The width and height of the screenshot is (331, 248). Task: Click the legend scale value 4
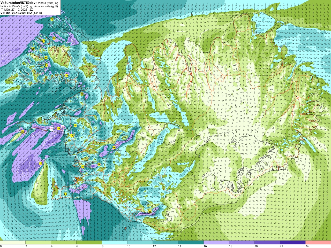(52, 246)
